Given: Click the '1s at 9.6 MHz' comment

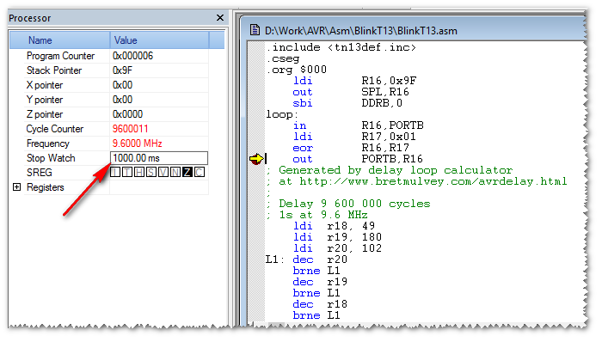Looking at the screenshot, I should (317, 215).
